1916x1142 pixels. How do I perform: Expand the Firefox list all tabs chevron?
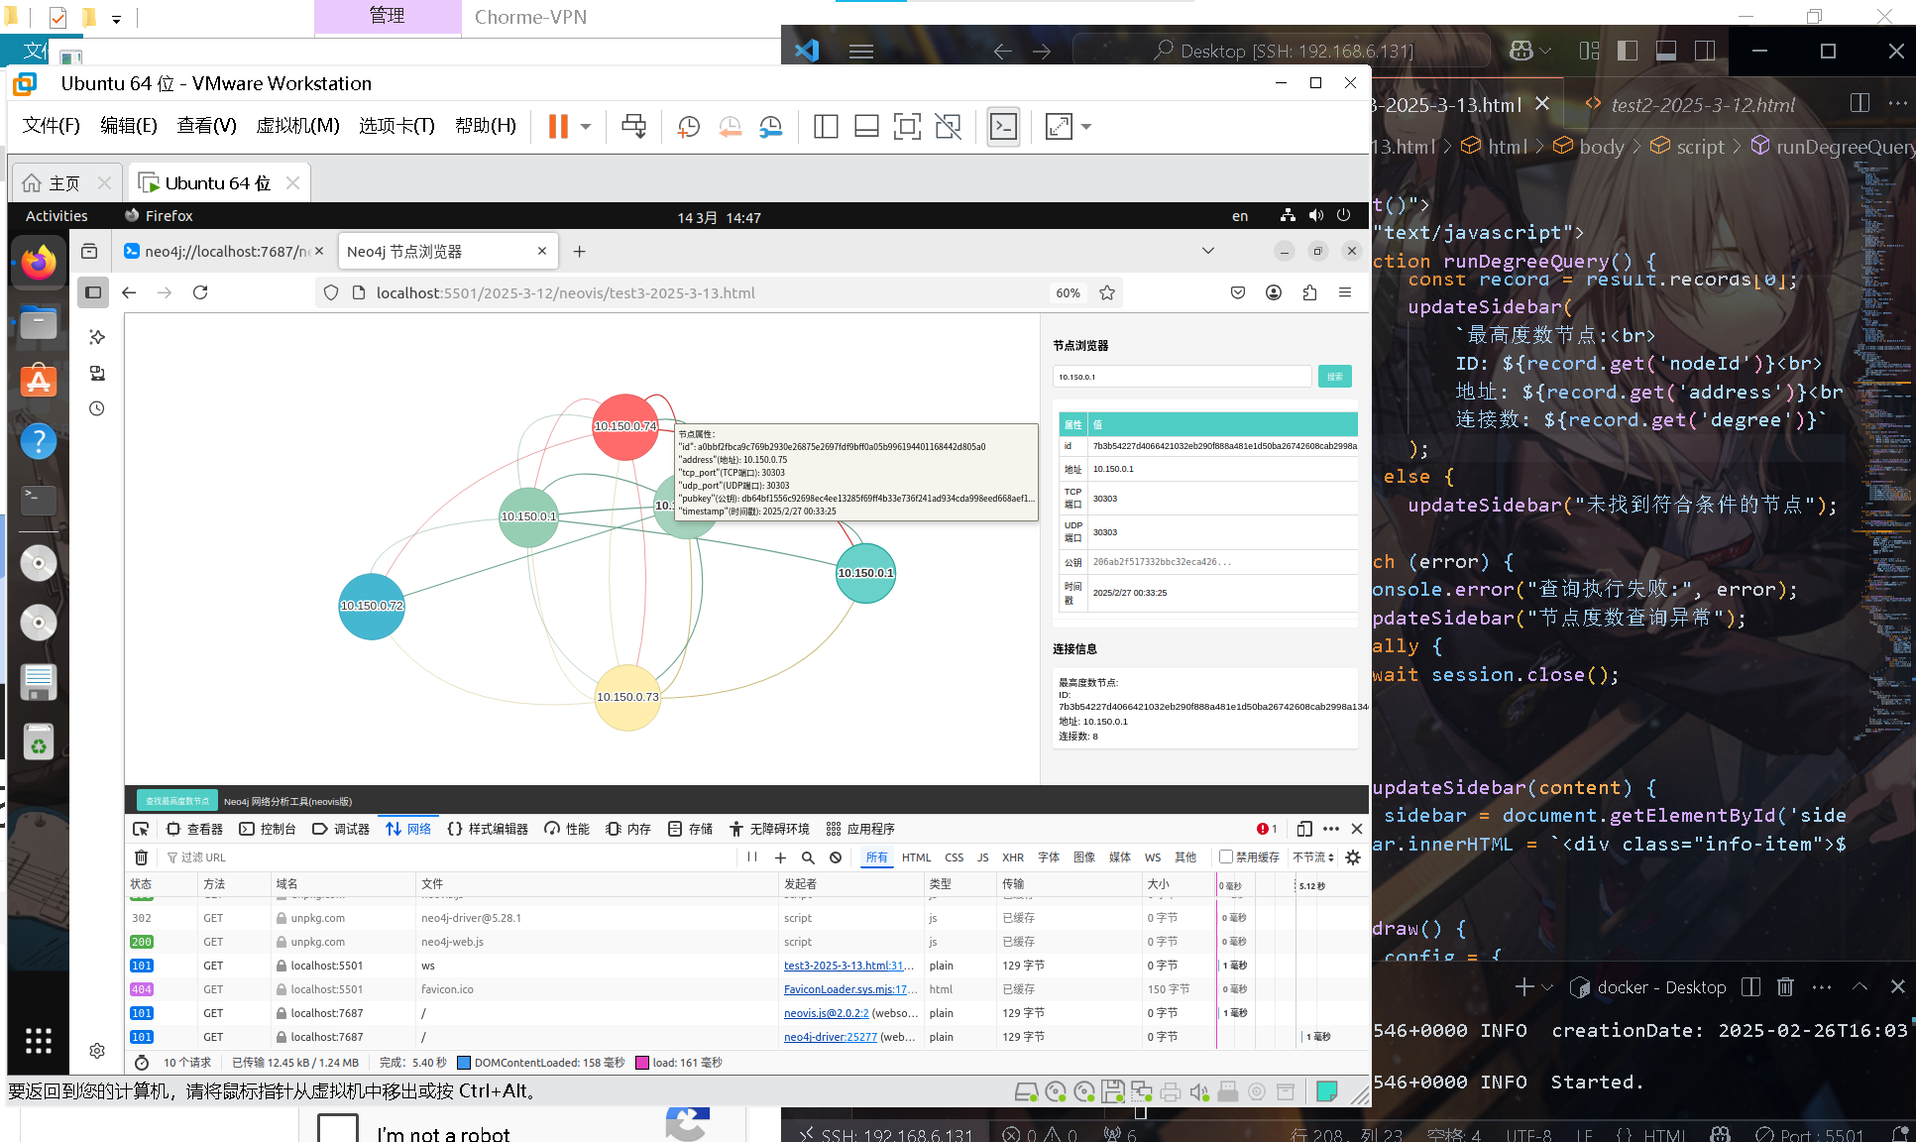(x=1208, y=251)
